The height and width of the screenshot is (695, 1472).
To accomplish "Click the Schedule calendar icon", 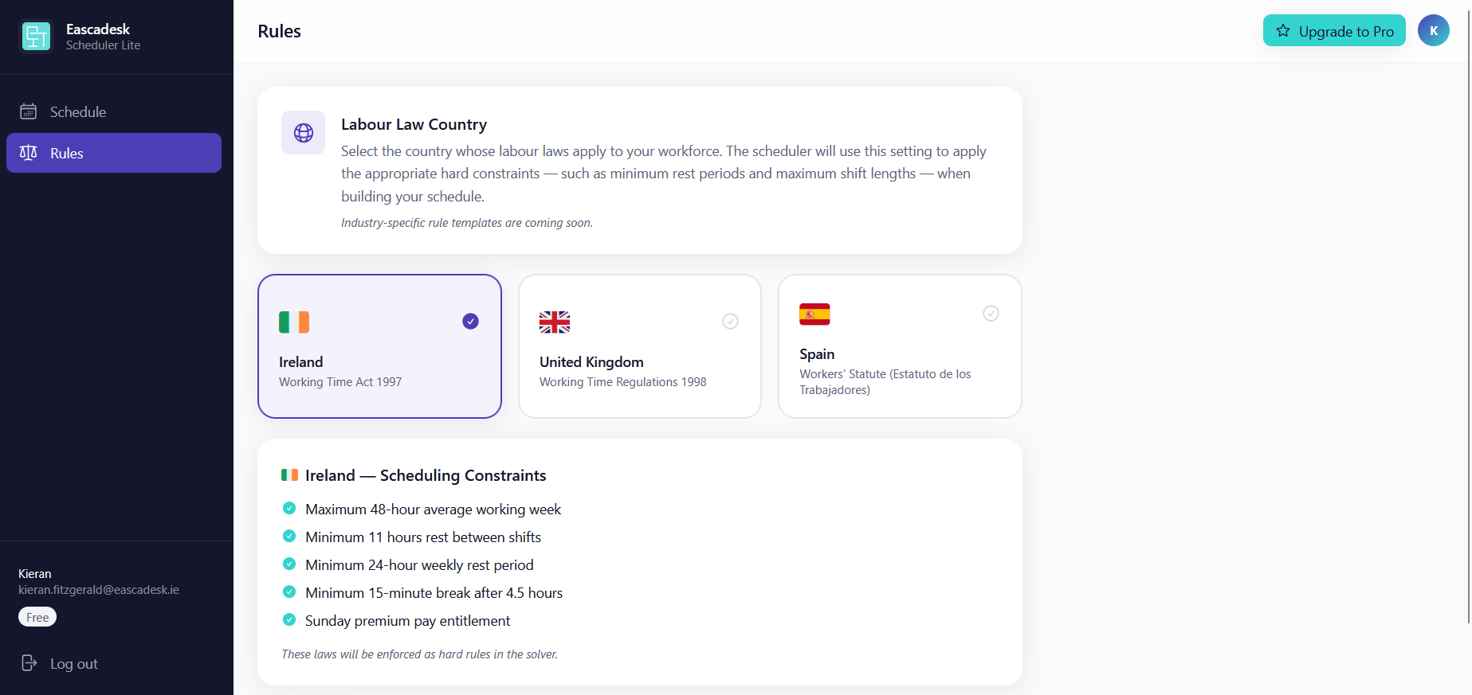I will [x=29, y=111].
